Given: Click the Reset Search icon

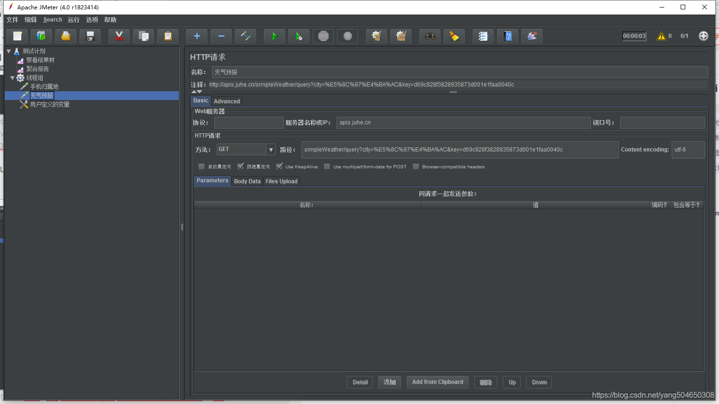Looking at the screenshot, I should click(x=455, y=36).
